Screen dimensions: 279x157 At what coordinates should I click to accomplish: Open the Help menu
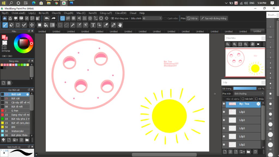142,13
